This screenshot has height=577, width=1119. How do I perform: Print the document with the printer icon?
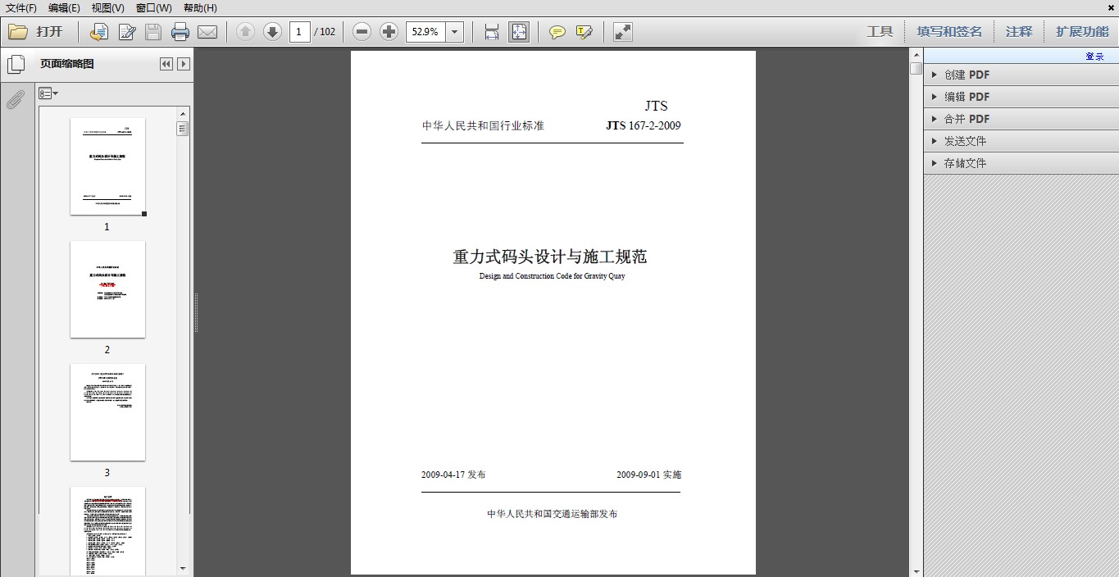180,32
